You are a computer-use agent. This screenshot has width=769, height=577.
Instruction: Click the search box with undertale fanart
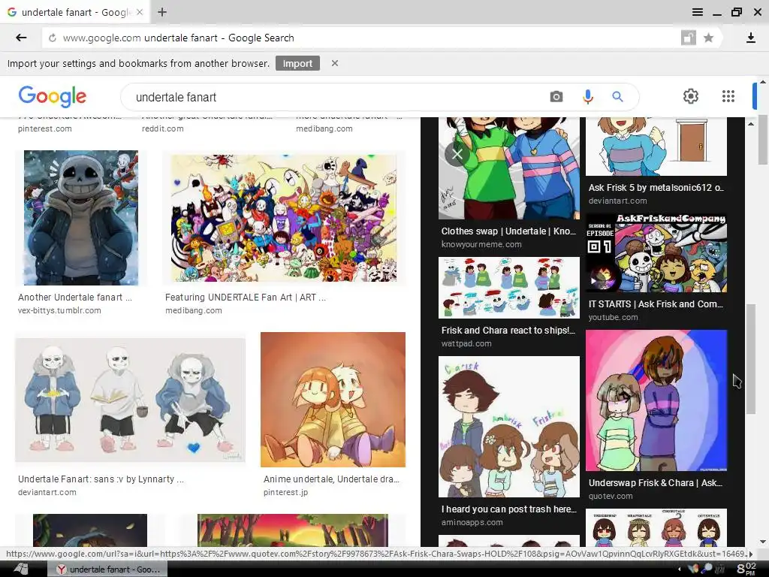(339, 97)
